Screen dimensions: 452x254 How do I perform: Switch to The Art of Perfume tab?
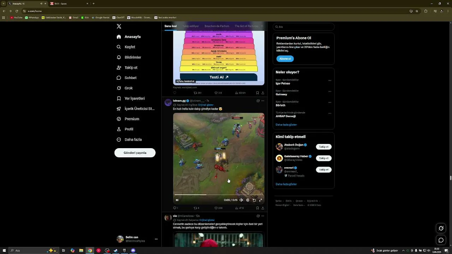pyautogui.click(x=246, y=26)
